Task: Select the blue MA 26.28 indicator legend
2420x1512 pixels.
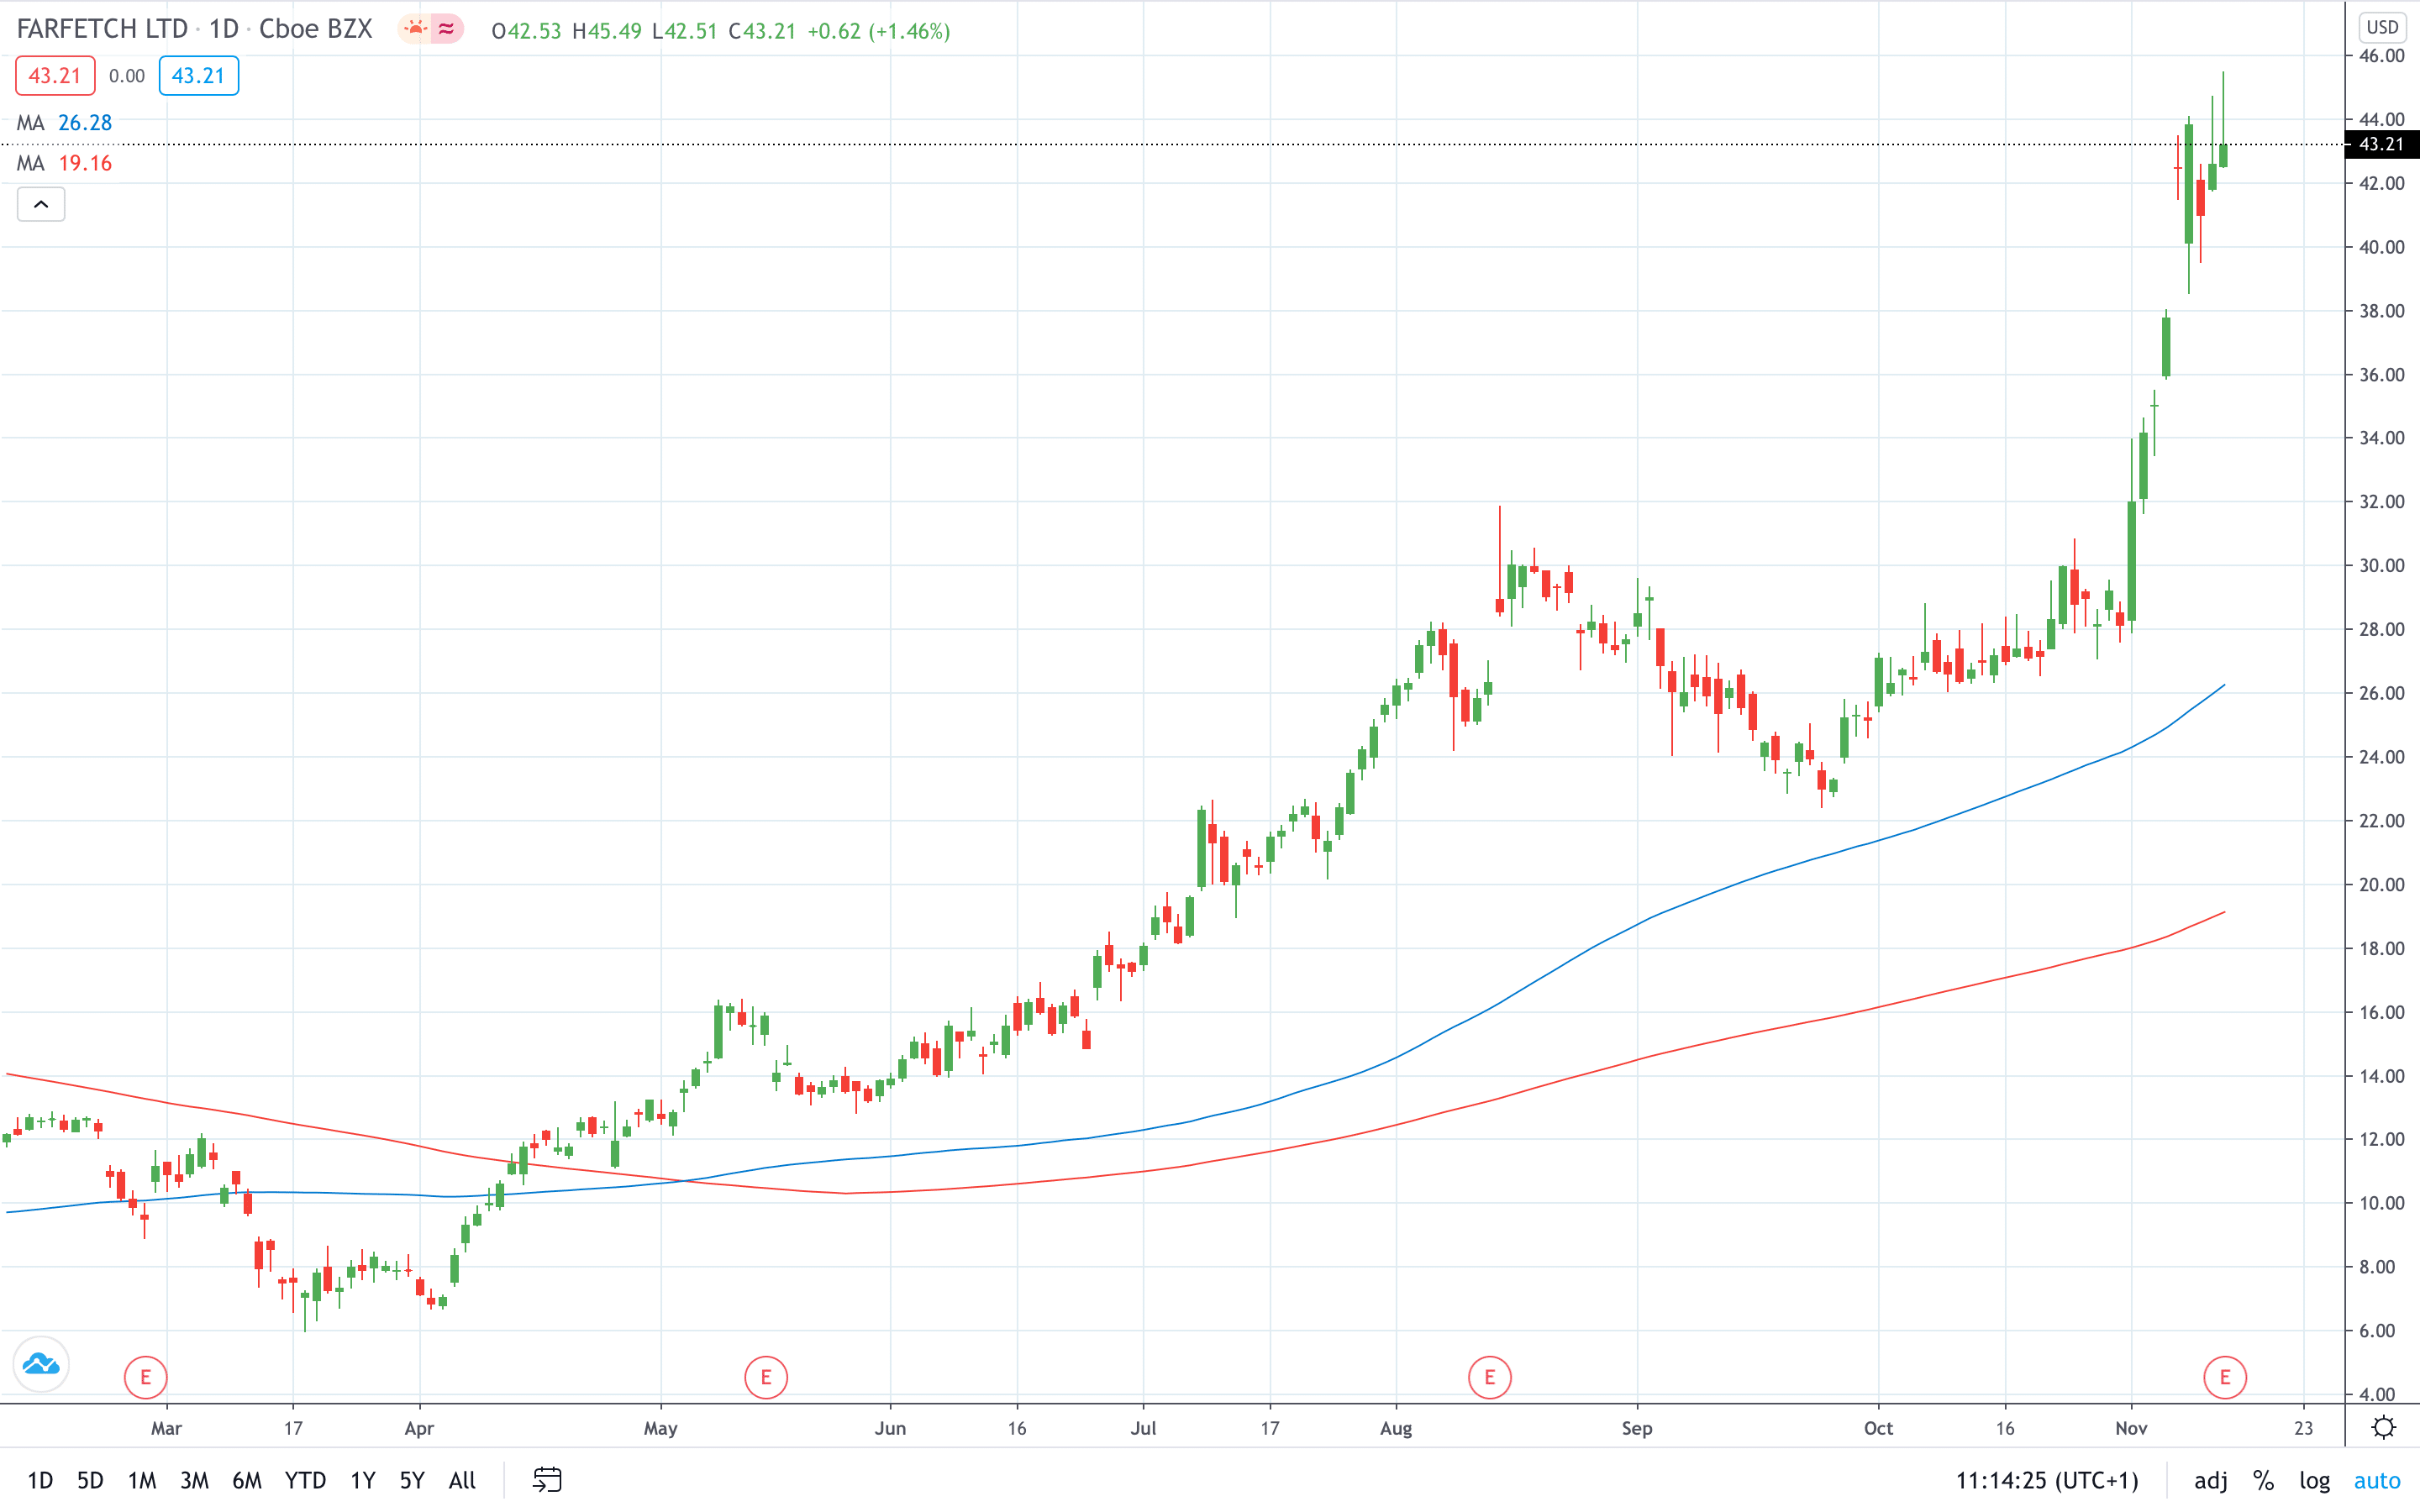Action: coord(65,122)
